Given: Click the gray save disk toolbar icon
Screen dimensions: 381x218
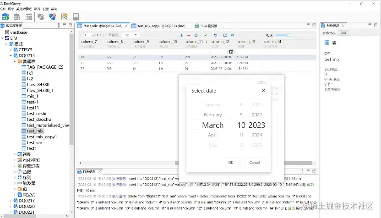Looking at the screenshot, I should 76,17.
